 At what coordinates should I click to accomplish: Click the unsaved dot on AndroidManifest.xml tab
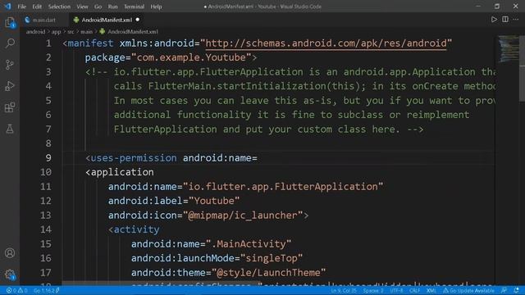tap(138, 20)
